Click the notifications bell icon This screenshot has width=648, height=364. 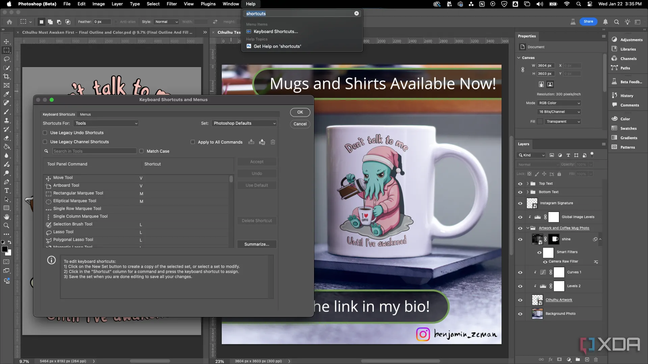tap(605, 22)
